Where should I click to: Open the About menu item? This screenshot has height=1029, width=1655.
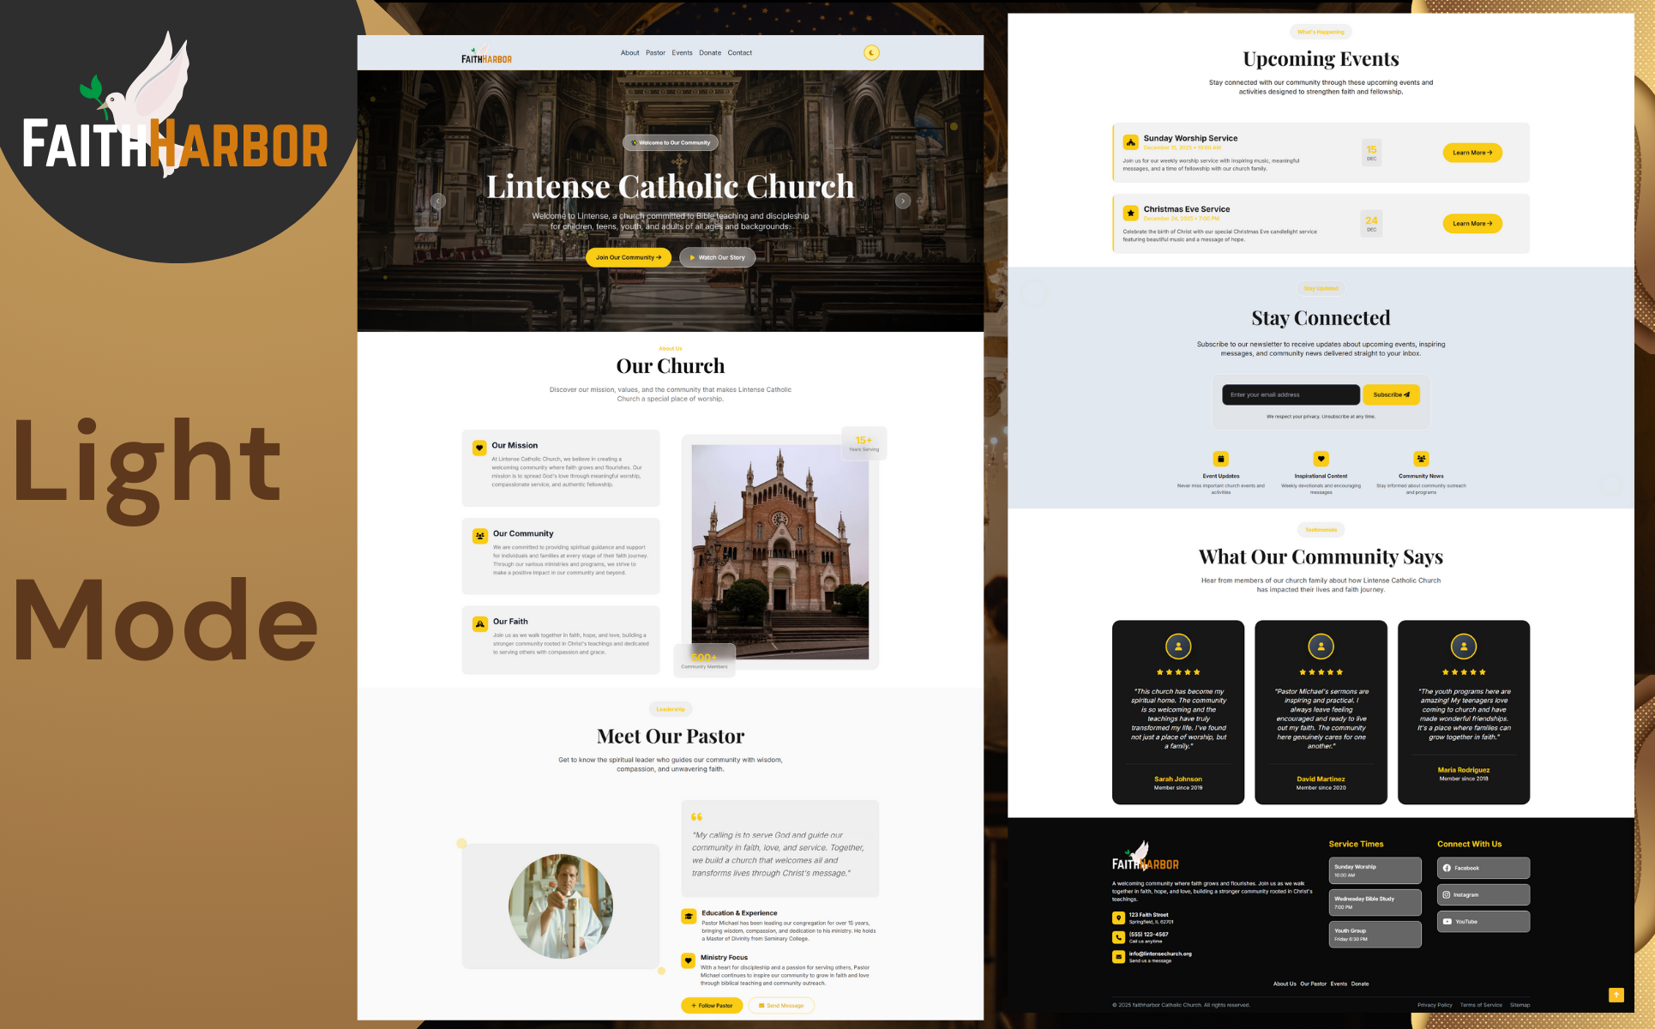629,53
